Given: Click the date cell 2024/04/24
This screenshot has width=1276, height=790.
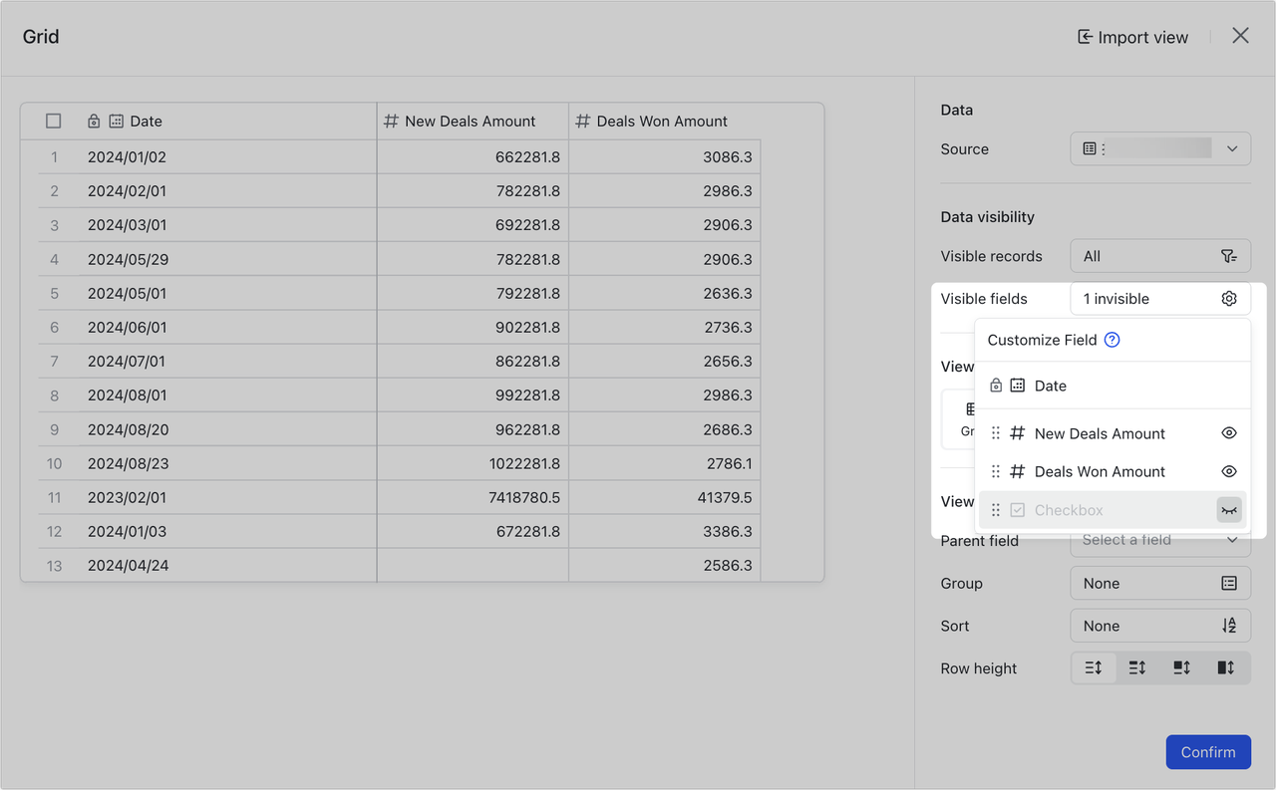Looking at the screenshot, I should pos(227,565).
